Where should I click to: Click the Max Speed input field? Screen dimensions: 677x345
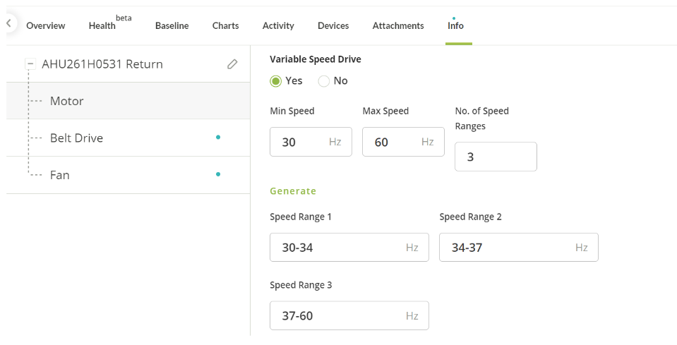pyautogui.click(x=403, y=142)
